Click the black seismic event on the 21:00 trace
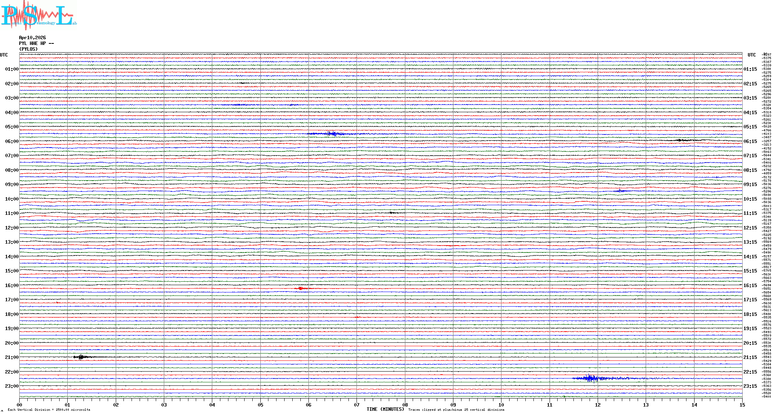The width and height of the screenshot is (773, 415). click(81, 357)
